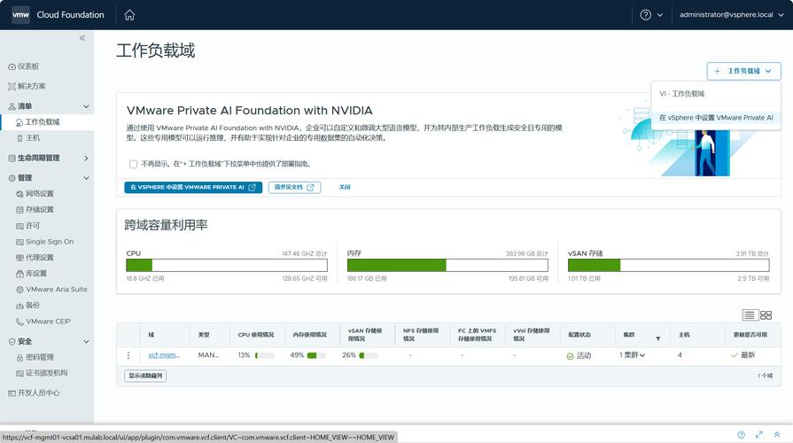Sort by the 域 column header
The width and height of the screenshot is (793, 443).
click(152, 335)
